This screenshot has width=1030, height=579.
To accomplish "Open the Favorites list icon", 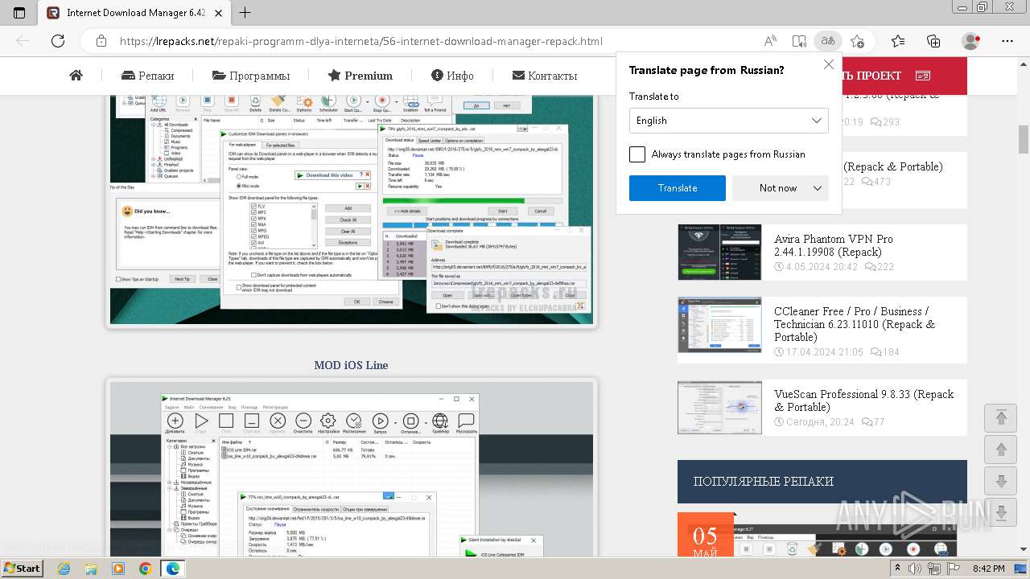I will point(898,41).
